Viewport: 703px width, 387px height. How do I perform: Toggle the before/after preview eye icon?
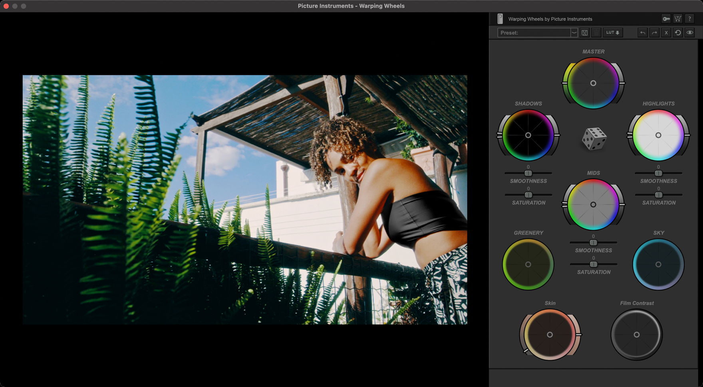tap(690, 33)
